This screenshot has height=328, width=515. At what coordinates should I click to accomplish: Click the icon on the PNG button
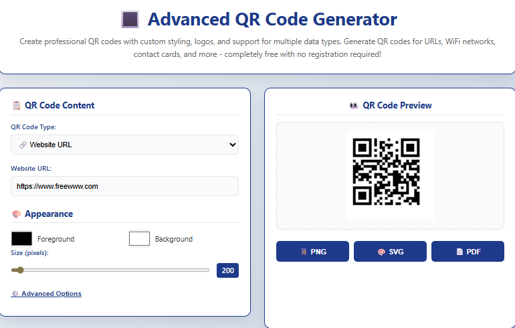pos(304,252)
